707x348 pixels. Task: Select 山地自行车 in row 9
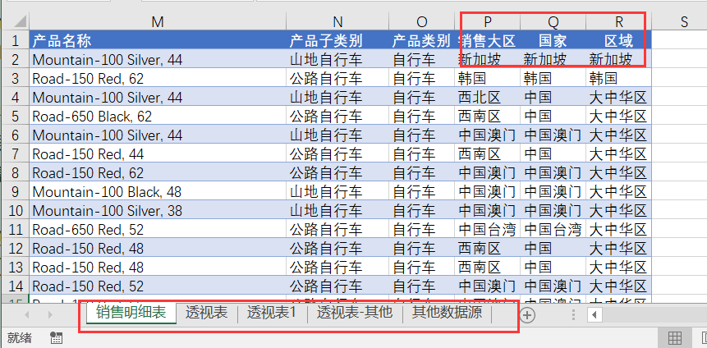pos(337,192)
